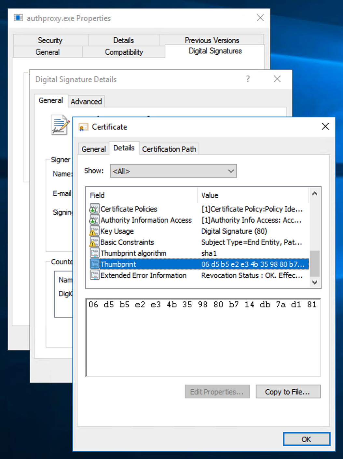Click the signature document pen icon
Screen dimensions: 343x459
(60, 125)
